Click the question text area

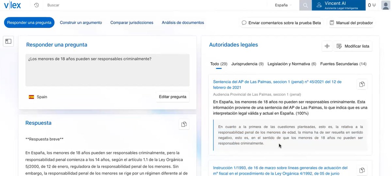pos(107,70)
